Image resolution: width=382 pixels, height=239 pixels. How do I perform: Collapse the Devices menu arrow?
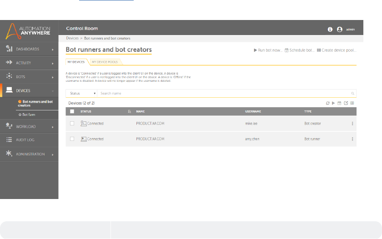(x=53, y=91)
